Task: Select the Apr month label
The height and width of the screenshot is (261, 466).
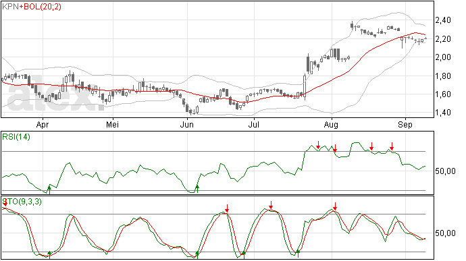Action: click(x=43, y=125)
